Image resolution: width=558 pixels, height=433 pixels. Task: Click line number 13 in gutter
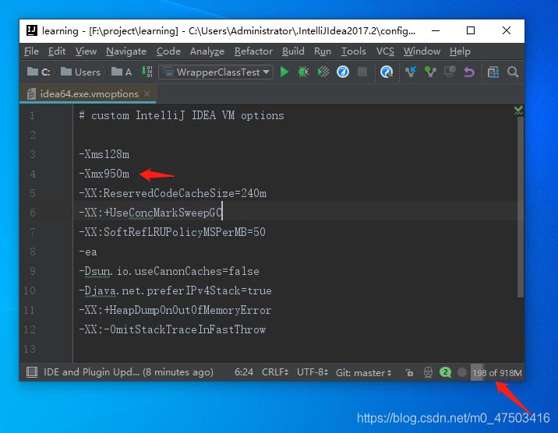[x=30, y=349]
